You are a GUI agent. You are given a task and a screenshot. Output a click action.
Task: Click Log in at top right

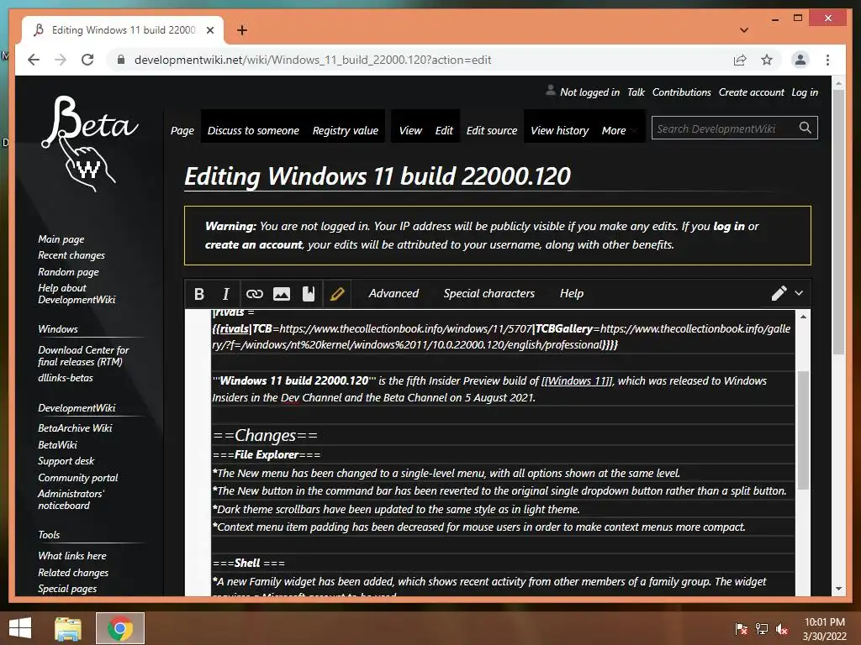805,92
